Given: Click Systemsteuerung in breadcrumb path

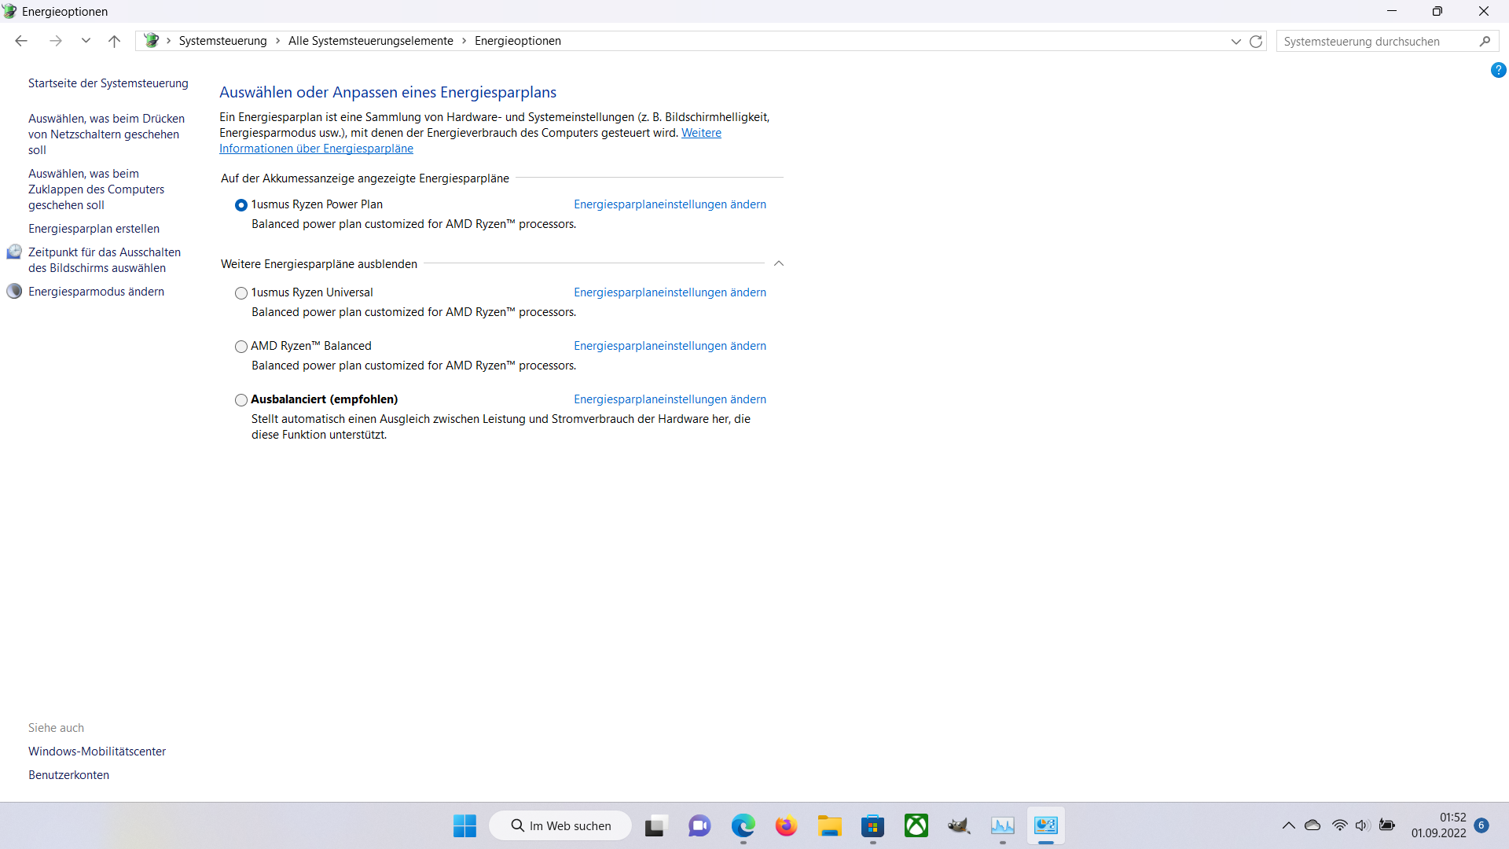Looking at the screenshot, I should pos(222,42).
